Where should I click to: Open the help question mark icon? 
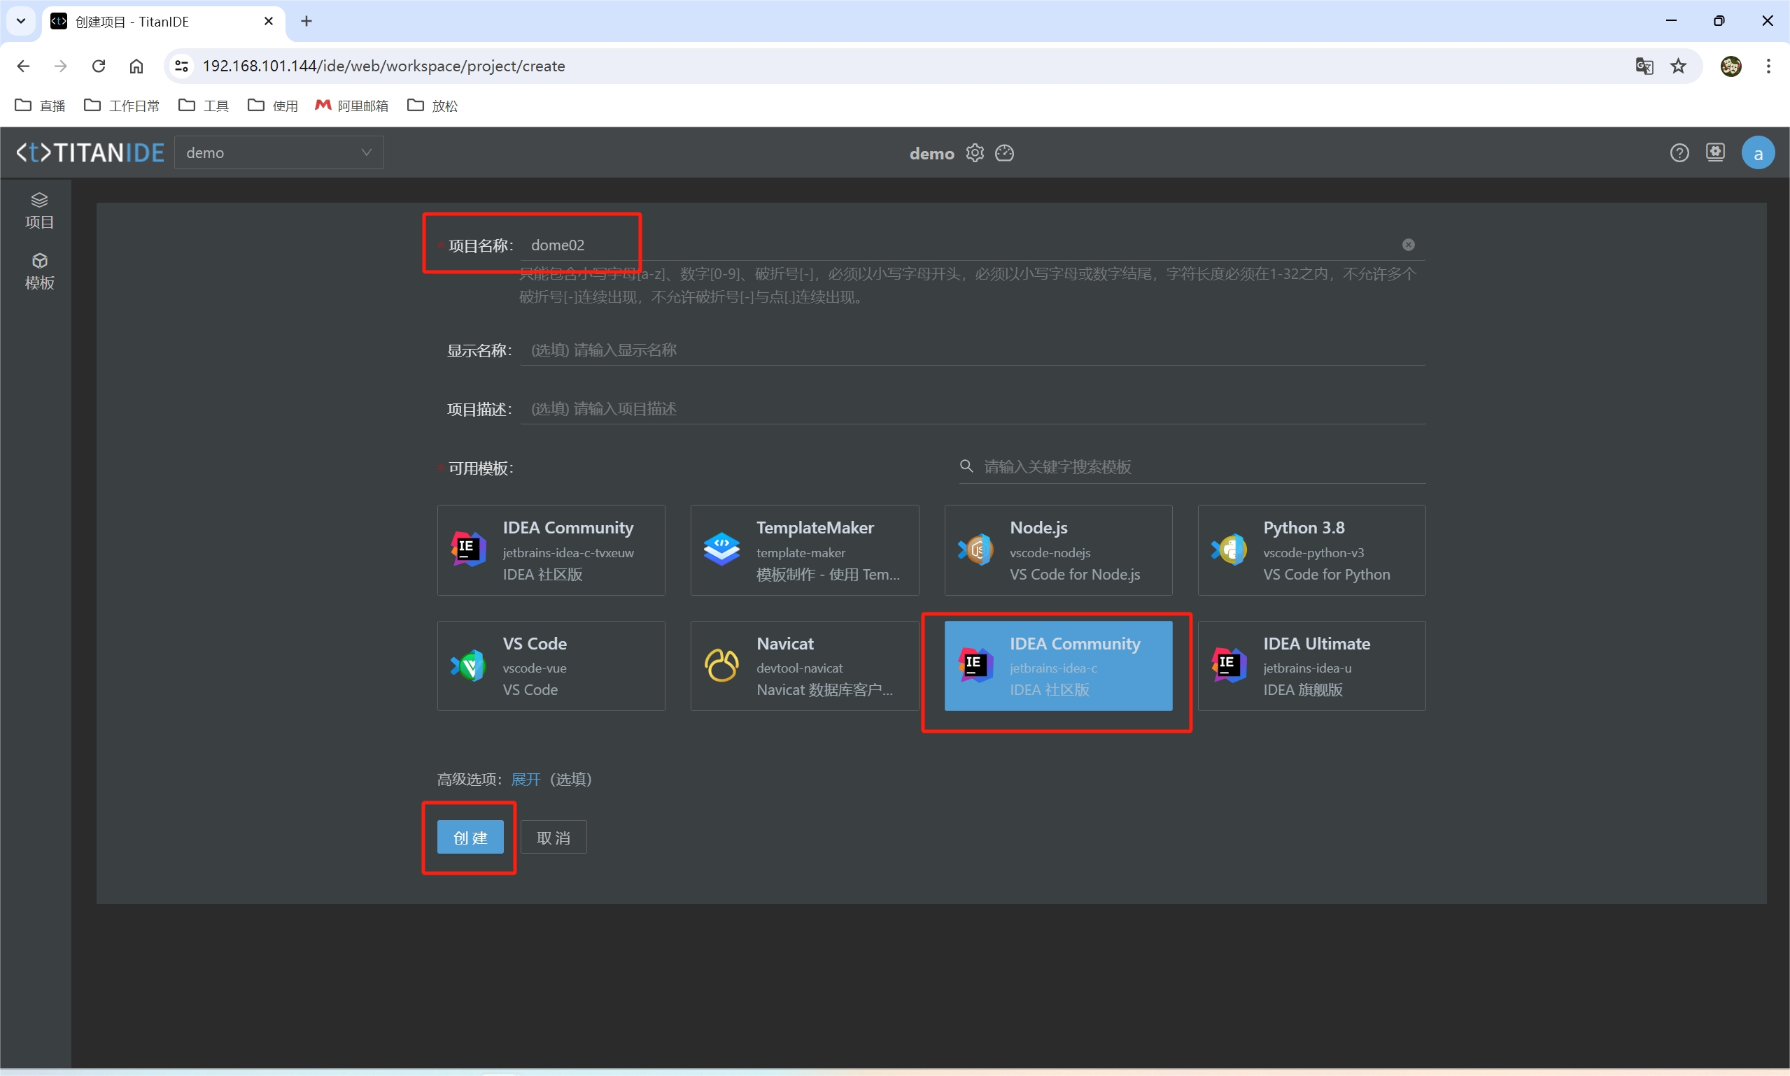tap(1679, 153)
